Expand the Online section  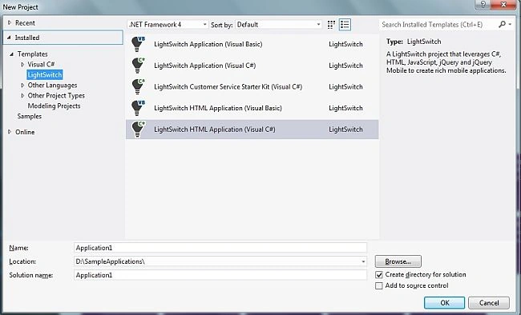(10, 132)
